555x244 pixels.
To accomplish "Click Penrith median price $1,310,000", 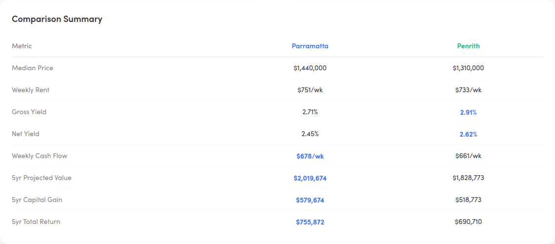I will [x=468, y=68].
